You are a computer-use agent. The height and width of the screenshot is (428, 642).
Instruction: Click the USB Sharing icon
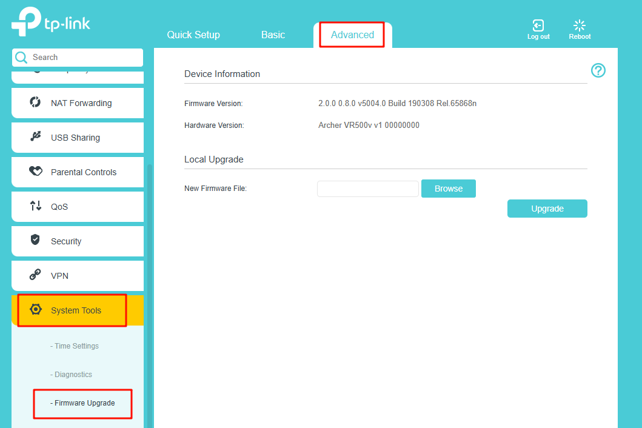pos(35,137)
